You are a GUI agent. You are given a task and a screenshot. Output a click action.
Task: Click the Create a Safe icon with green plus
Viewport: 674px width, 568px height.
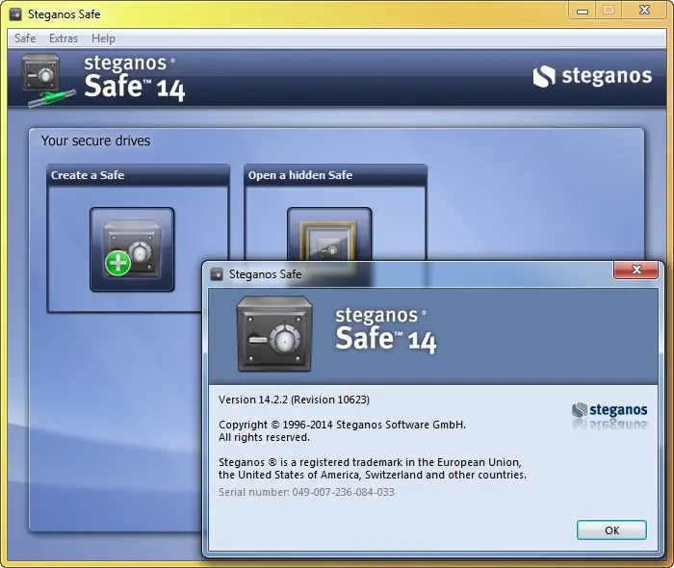(132, 249)
